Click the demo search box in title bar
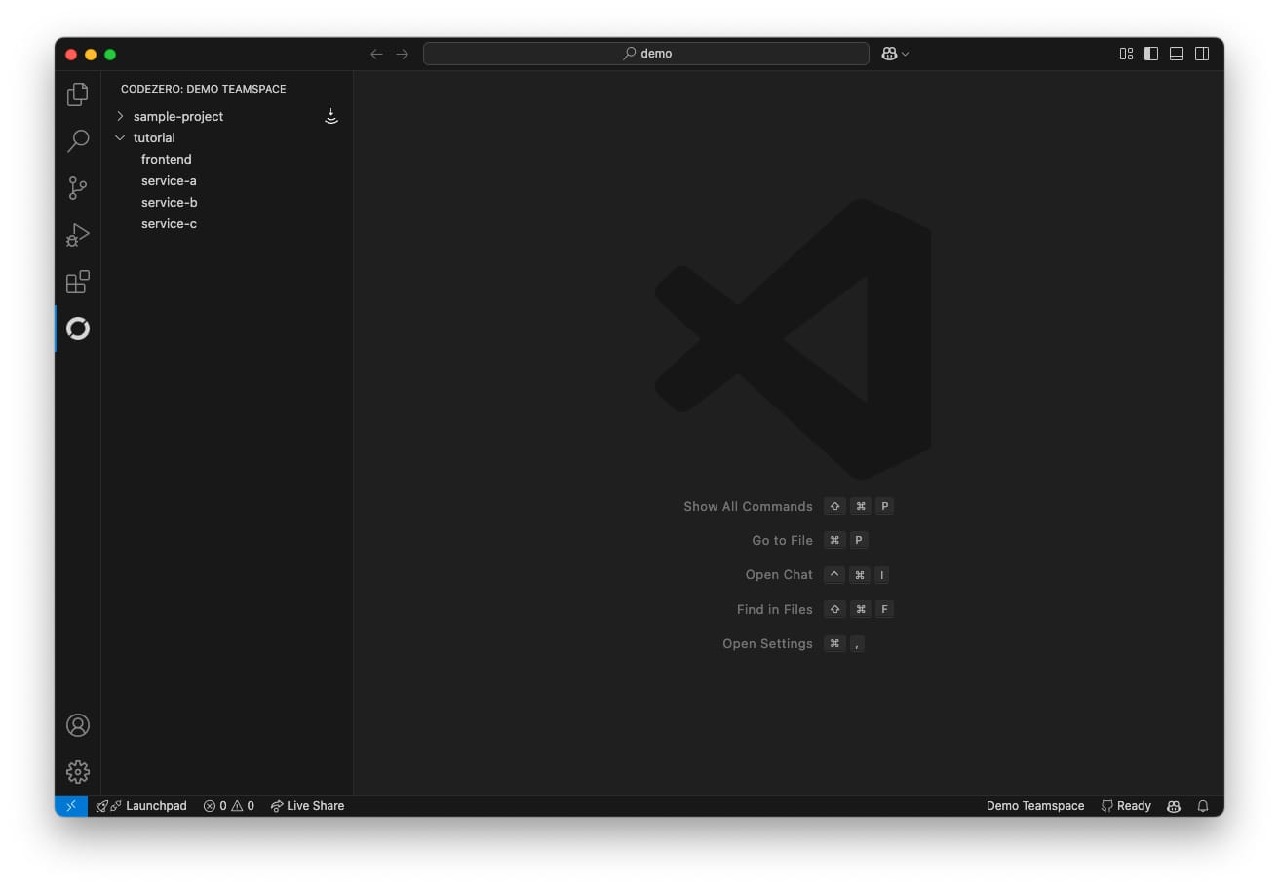Viewport: 1279px width, 889px height. point(646,54)
